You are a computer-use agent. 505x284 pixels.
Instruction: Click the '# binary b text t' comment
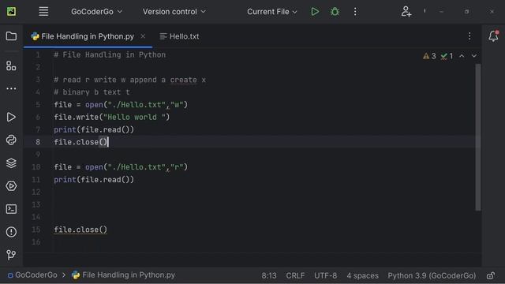pyautogui.click(x=92, y=92)
